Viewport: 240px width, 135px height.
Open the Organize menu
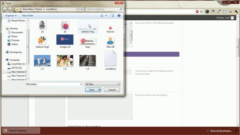point(11,16)
